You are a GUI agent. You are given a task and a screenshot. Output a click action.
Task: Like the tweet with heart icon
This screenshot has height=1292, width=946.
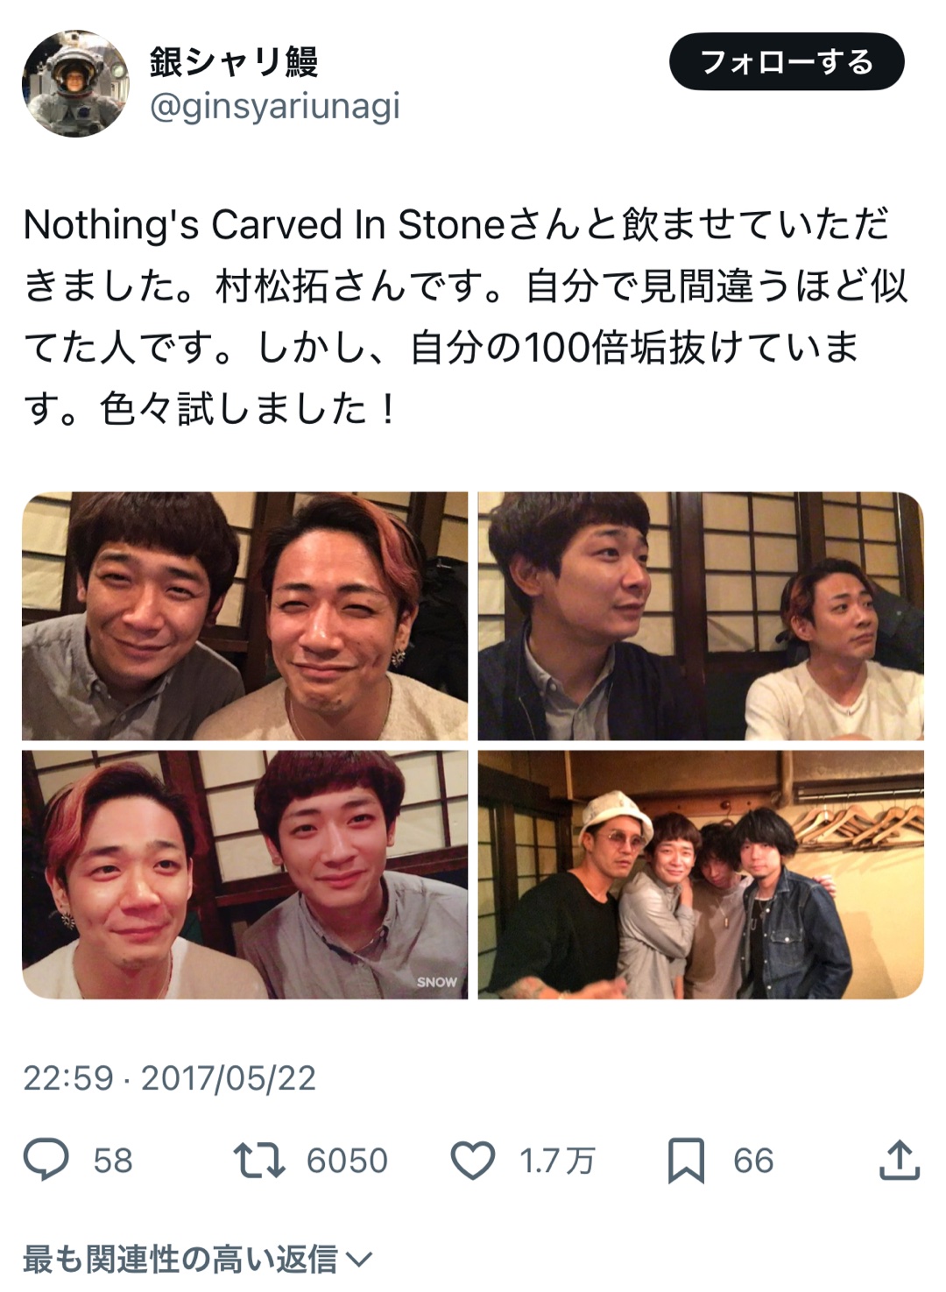click(x=473, y=1161)
